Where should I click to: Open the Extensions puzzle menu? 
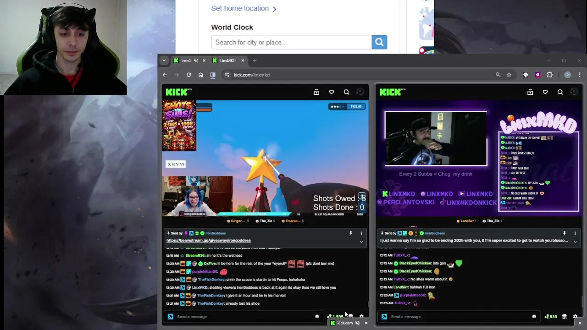pyautogui.click(x=550, y=75)
